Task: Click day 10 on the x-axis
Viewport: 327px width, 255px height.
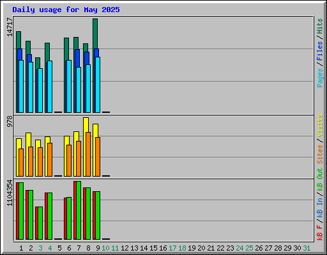Action: tap(105, 248)
